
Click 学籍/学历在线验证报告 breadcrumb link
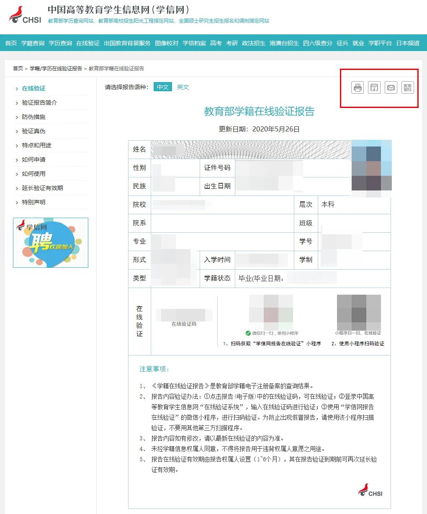(56, 68)
